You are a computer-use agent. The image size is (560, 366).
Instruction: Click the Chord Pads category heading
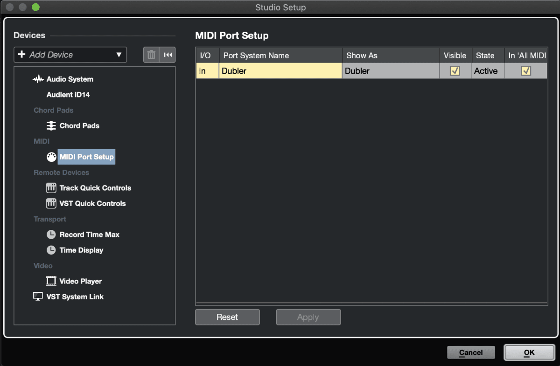(x=54, y=110)
